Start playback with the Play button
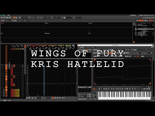 pyautogui.click(x=2, y=18)
